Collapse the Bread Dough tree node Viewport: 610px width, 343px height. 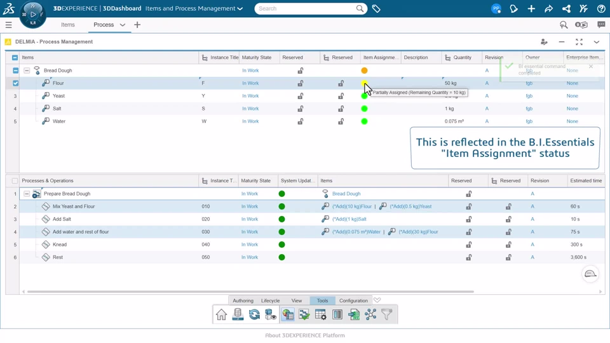click(27, 71)
